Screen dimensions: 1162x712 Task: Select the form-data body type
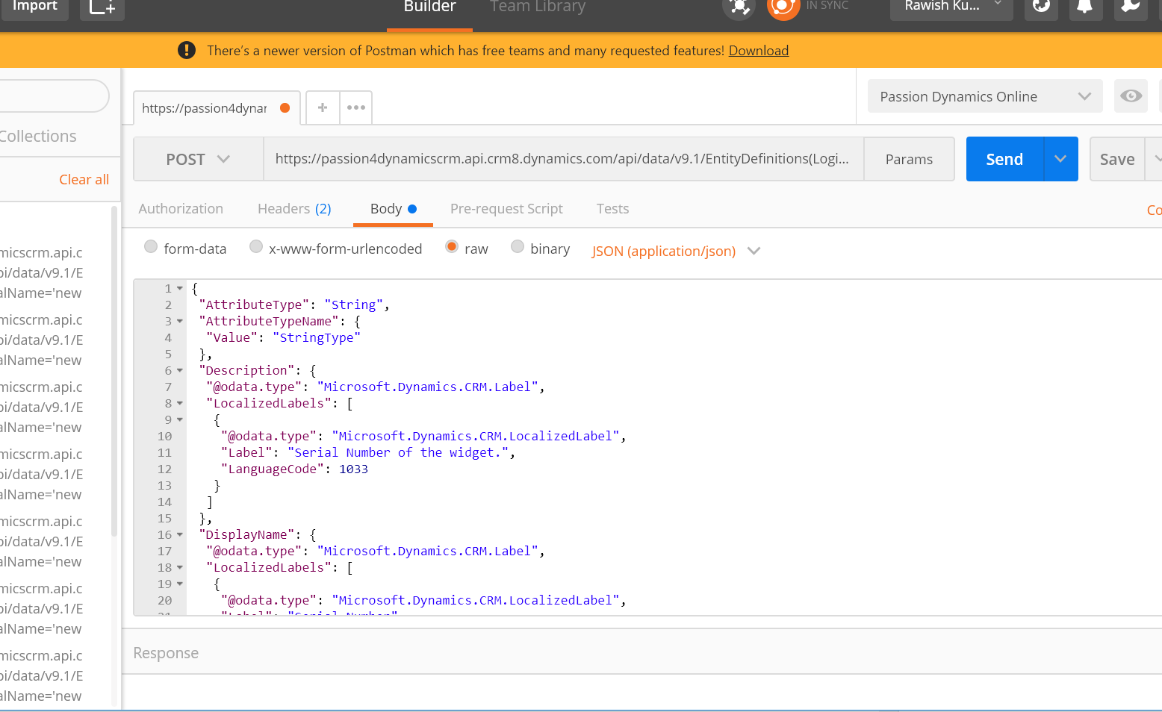(x=151, y=247)
